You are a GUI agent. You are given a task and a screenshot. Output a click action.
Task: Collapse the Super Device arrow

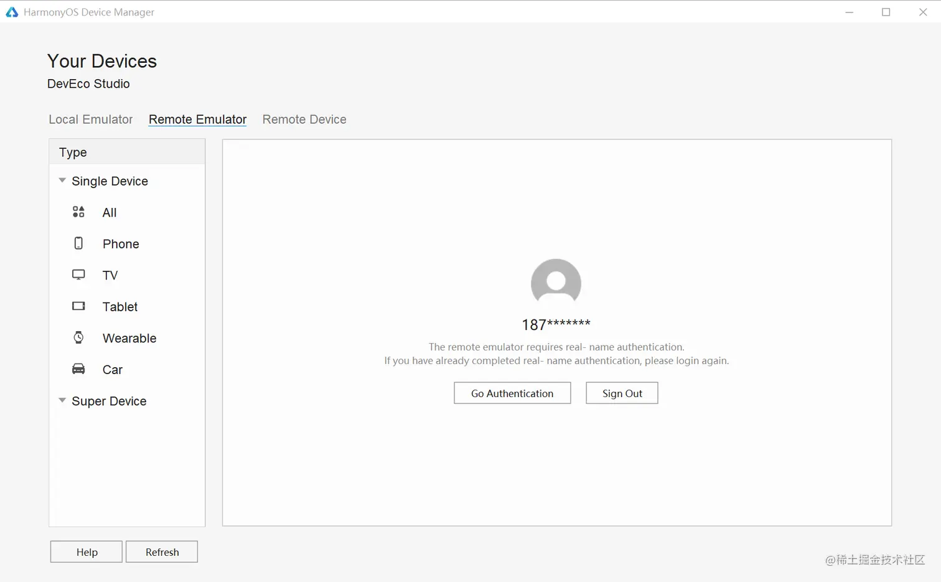pyautogui.click(x=62, y=400)
